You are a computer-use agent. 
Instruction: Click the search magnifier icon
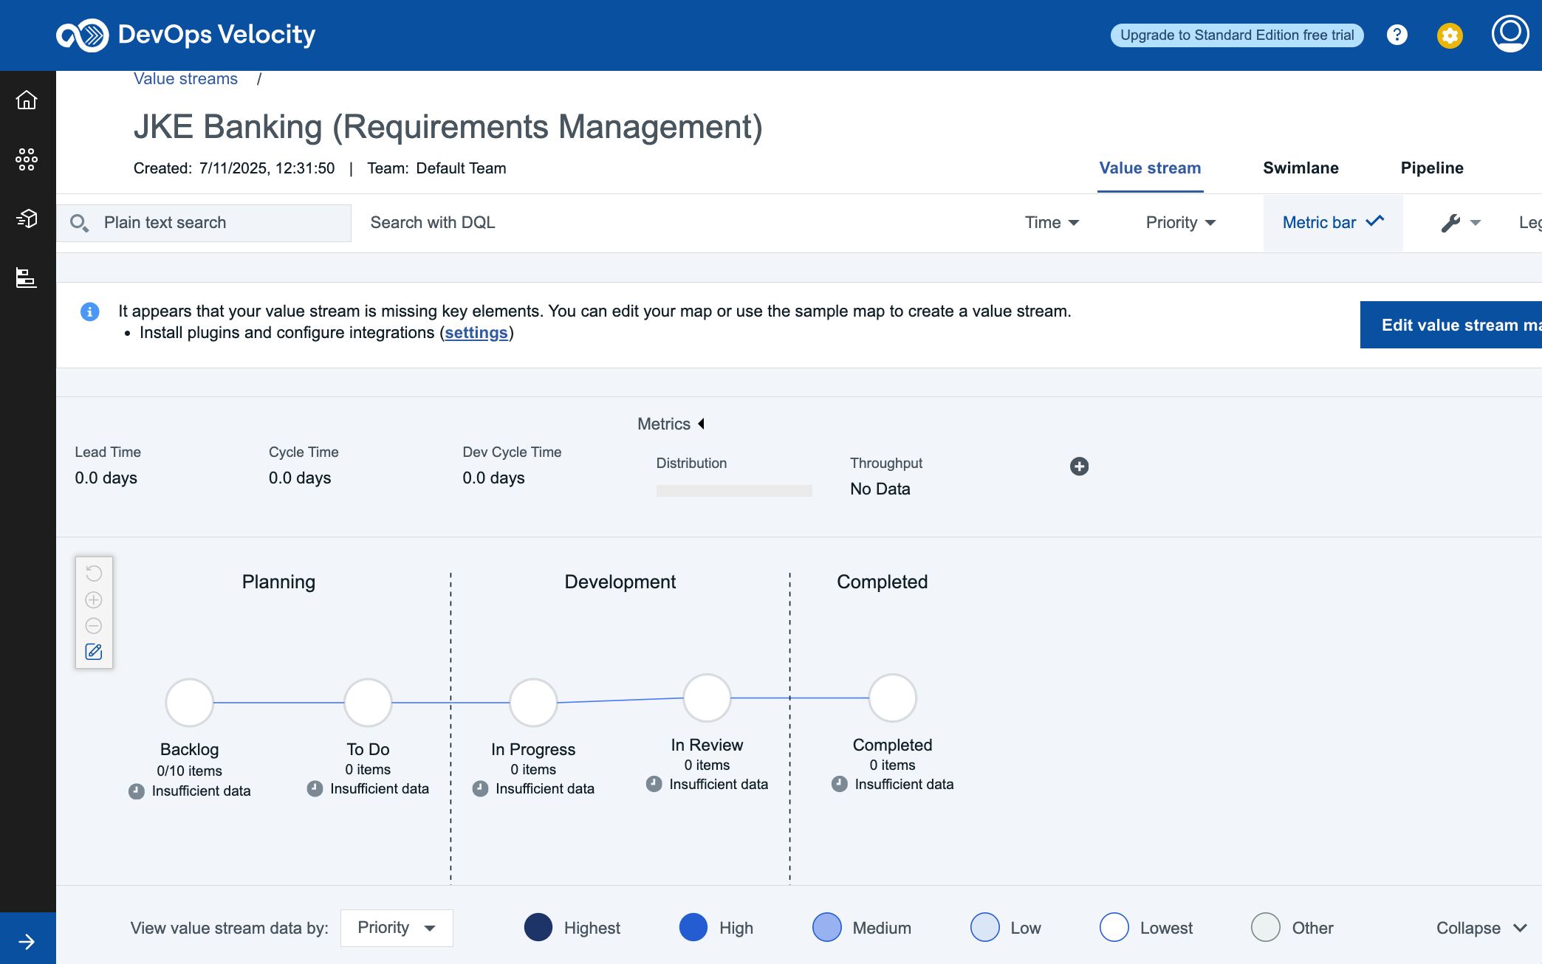[79, 223]
